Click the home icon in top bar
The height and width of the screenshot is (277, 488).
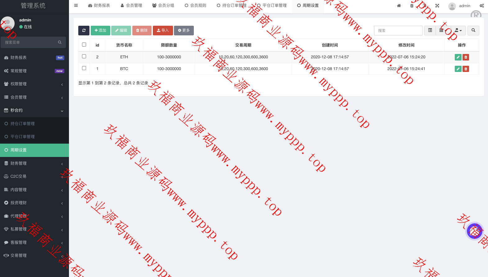(x=399, y=6)
